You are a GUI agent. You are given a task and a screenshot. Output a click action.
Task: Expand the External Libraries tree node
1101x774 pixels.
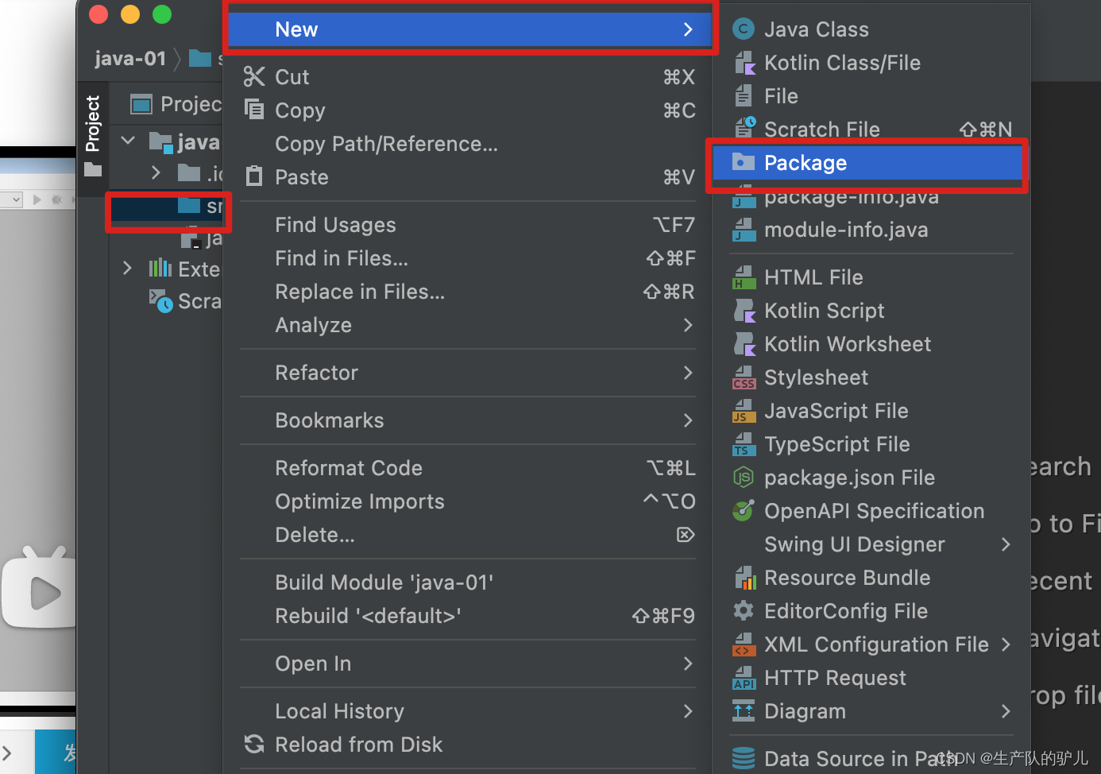(127, 268)
